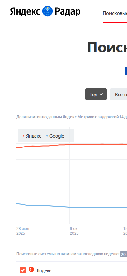
Task: Click the red Яндекс icon in table row
Action: pos(31,269)
